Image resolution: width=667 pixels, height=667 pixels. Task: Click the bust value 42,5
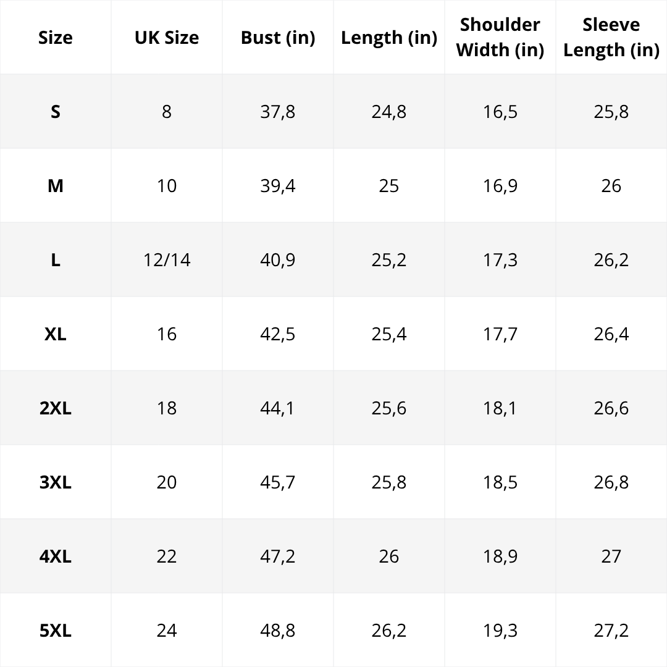(x=278, y=334)
